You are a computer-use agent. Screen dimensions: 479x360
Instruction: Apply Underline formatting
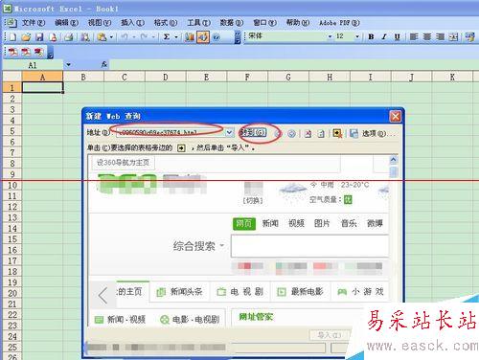coord(397,37)
